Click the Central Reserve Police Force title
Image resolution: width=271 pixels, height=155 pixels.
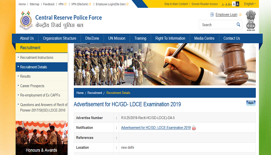click(x=69, y=17)
